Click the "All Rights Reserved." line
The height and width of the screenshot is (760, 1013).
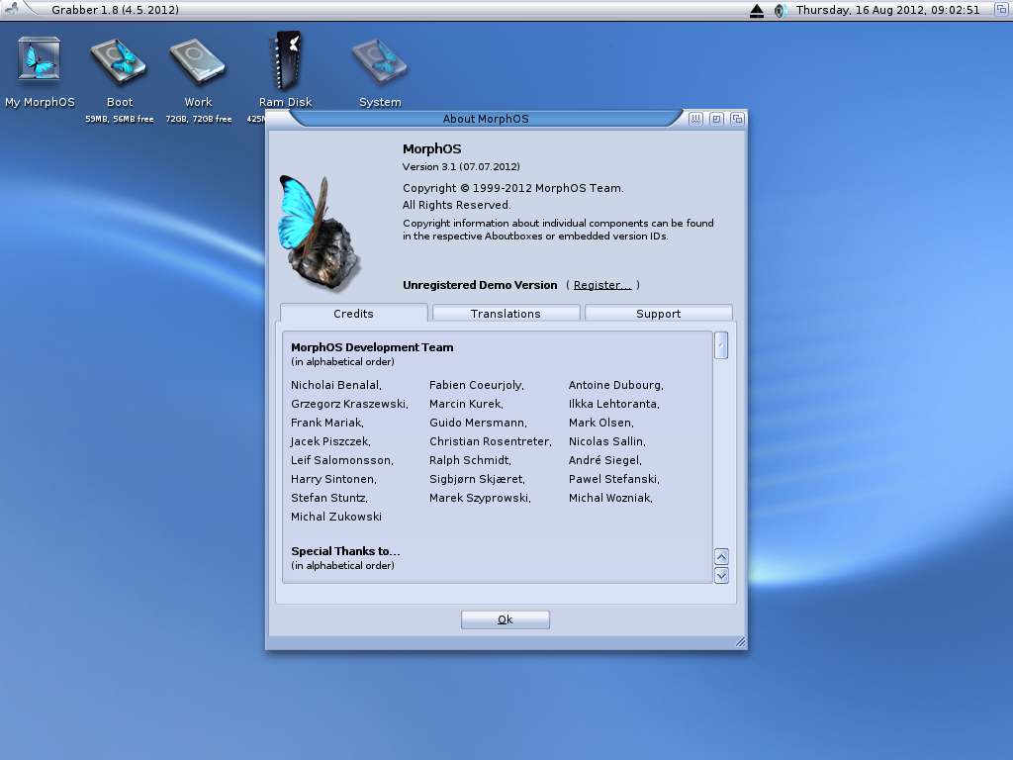click(457, 205)
